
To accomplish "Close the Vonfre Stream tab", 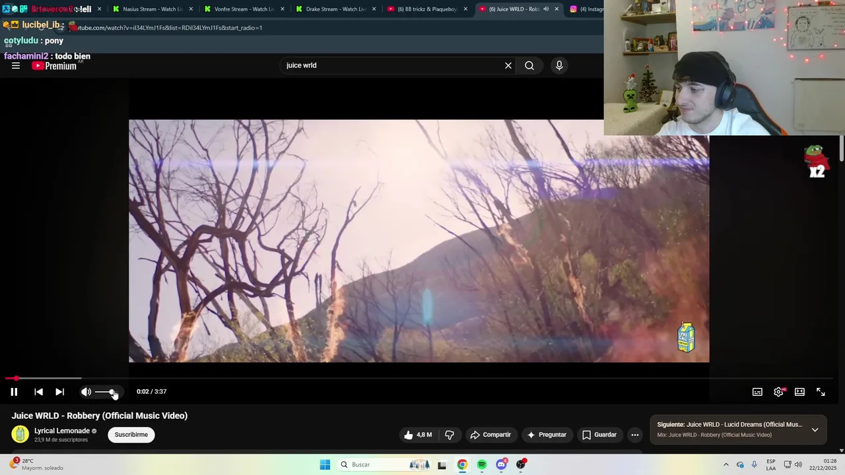I will (283, 9).
